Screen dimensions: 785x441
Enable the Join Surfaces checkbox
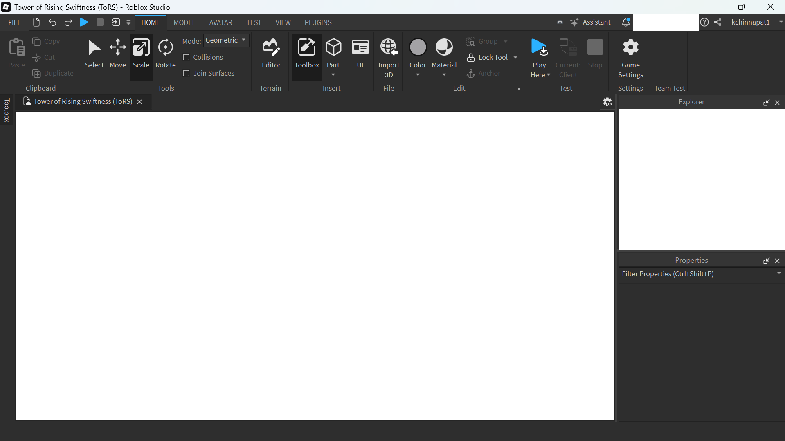[186, 73]
